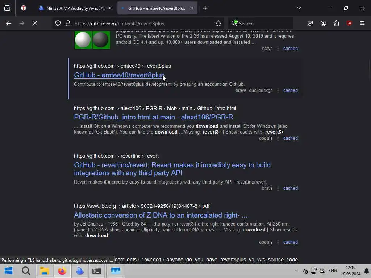
Task: Open File Explorer from taskbar
Action: [x=44, y=271]
